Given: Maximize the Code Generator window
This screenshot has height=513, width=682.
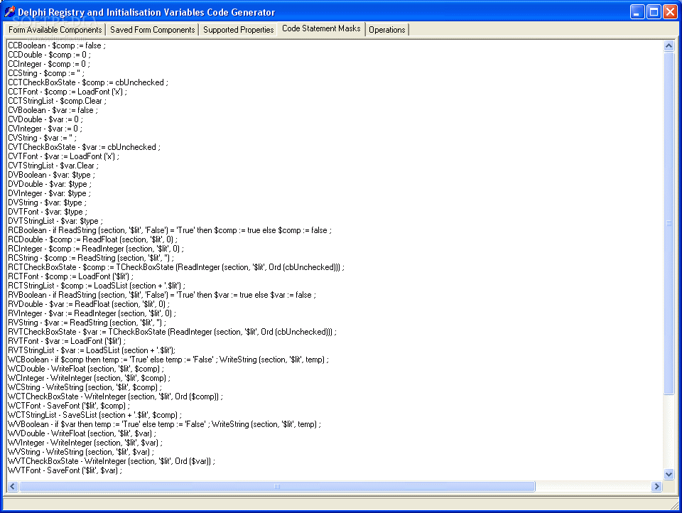Looking at the screenshot, I should coord(654,12).
